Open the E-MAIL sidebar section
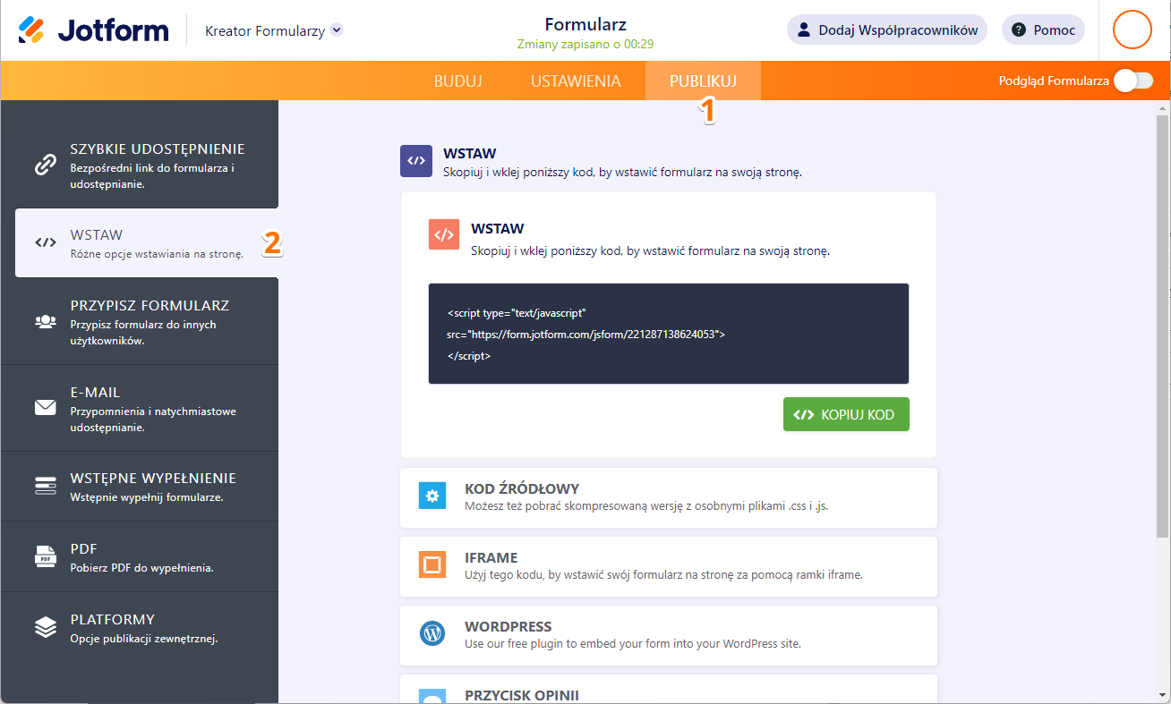The width and height of the screenshot is (1171, 704). click(140, 408)
